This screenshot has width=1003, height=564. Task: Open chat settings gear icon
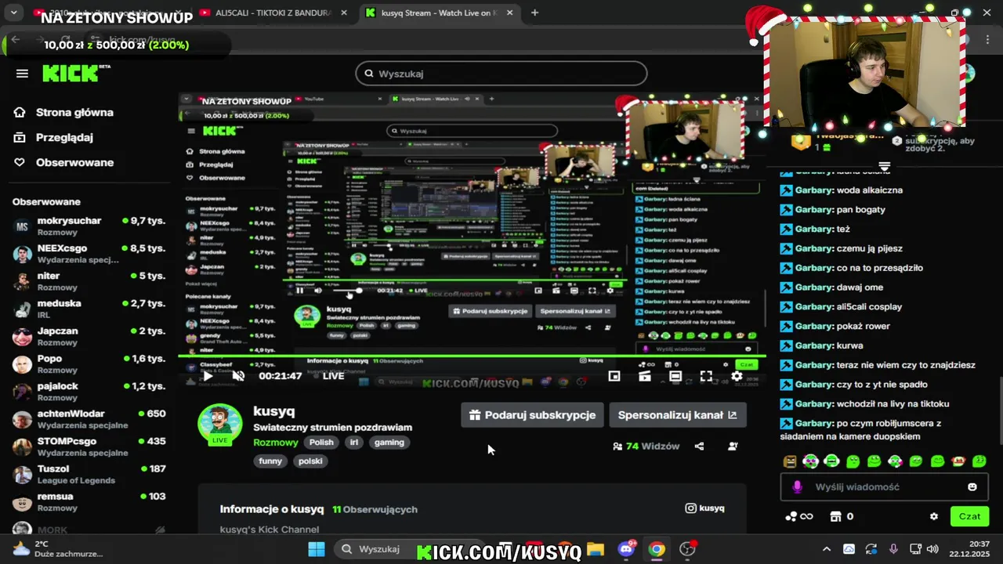coord(934,517)
